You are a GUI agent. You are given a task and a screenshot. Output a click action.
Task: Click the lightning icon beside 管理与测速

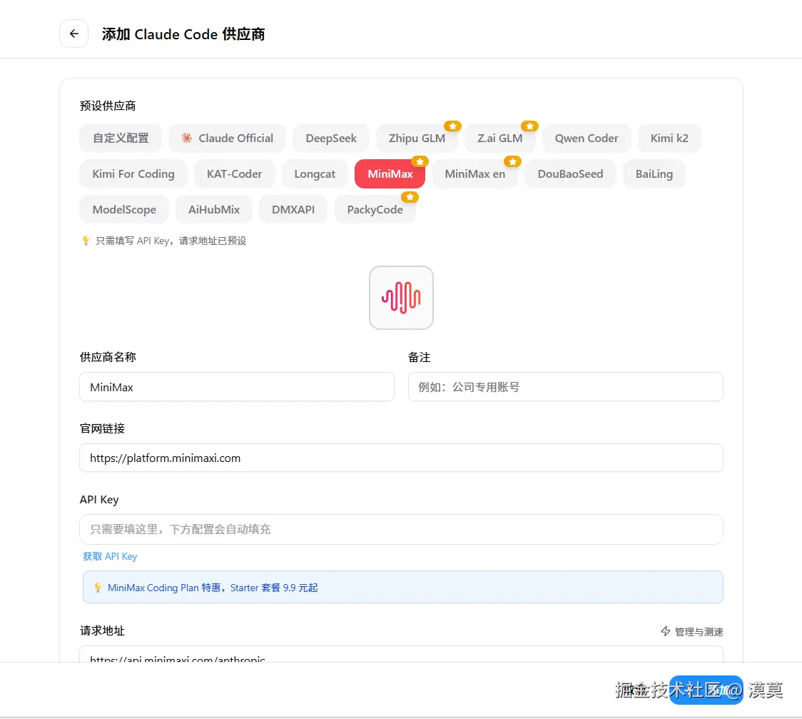[x=666, y=631]
